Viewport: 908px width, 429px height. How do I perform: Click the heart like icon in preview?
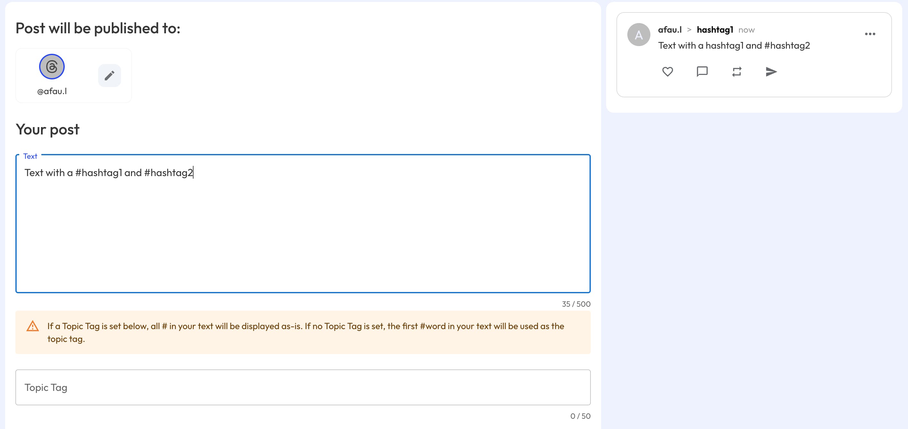667,71
